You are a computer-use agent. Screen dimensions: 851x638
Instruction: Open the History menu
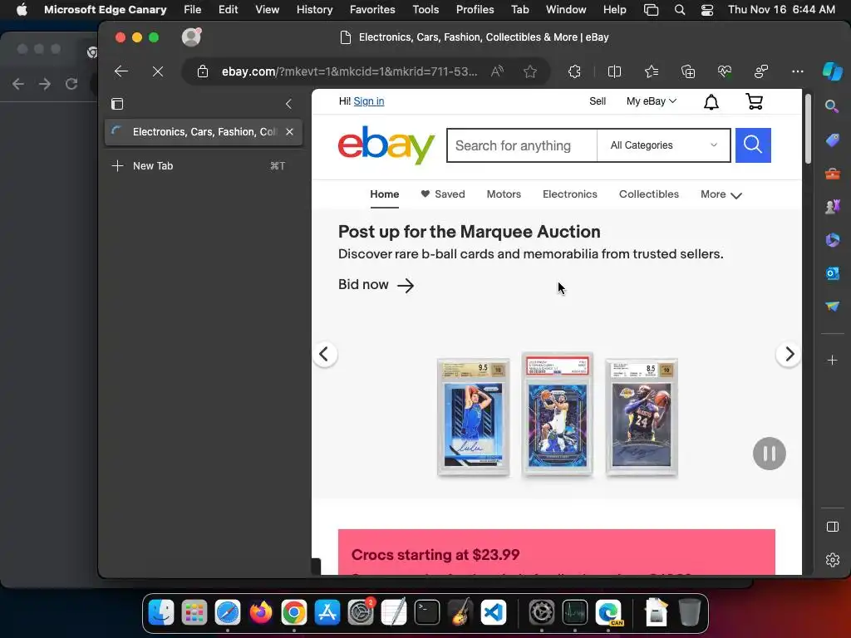coord(314,10)
